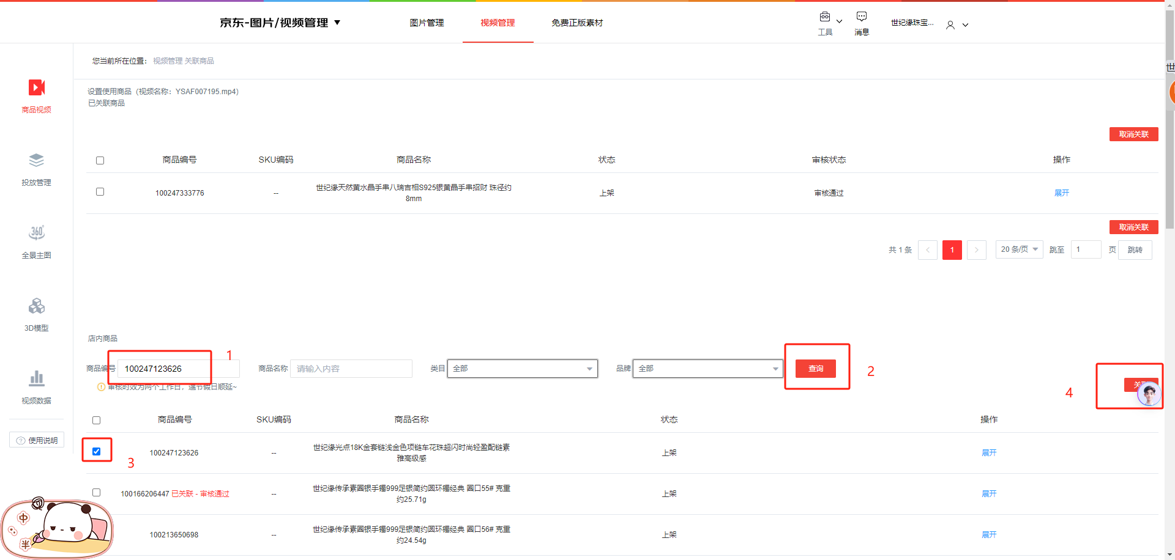The image size is (1175, 560).
Task: Click the 商品名称 search input field
Action: [351, 369]
